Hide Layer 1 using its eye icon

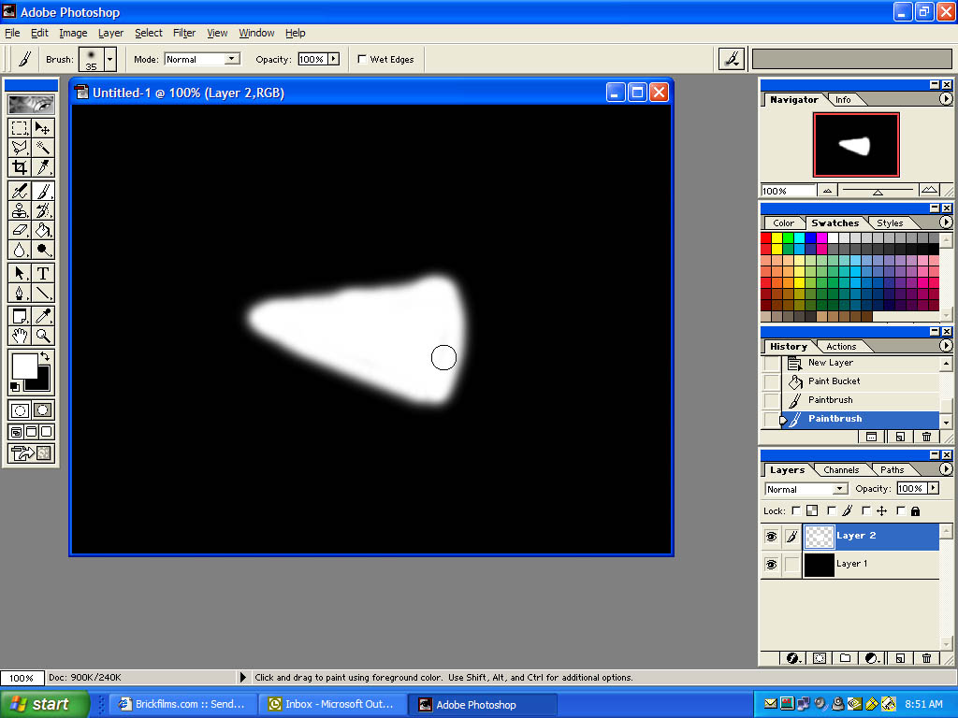coord(771,565)
